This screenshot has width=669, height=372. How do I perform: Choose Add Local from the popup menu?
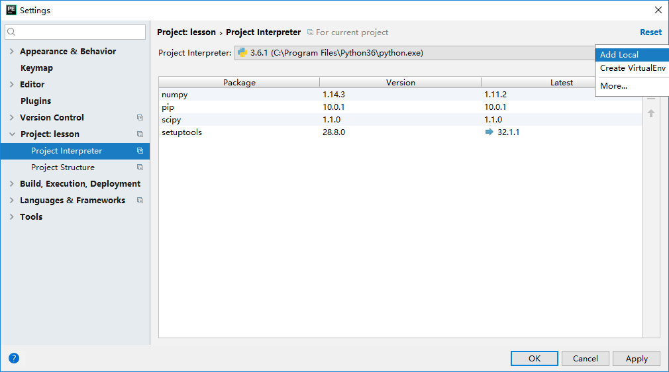click(x=632, y=54)
